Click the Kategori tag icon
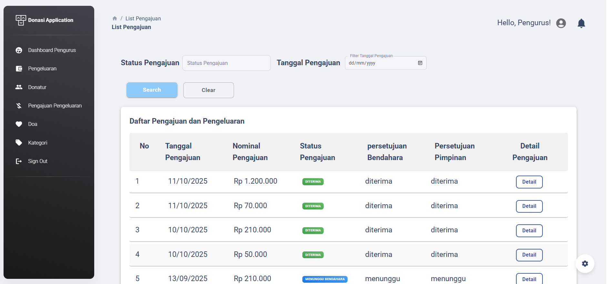Screen dimensions: 607x284 coord(19,143)
